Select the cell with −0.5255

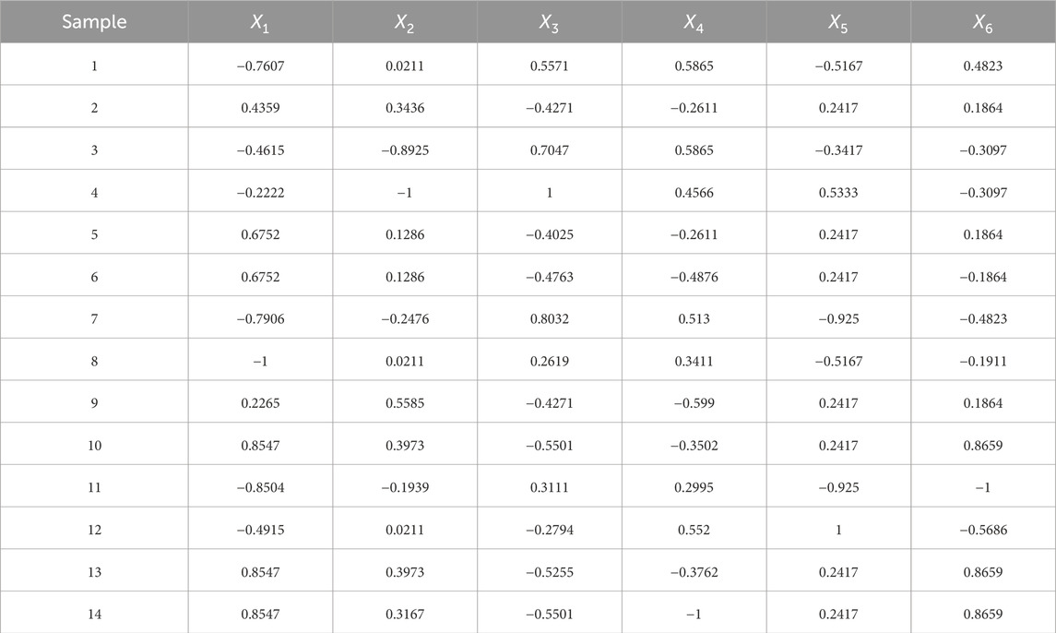point(550,572)
